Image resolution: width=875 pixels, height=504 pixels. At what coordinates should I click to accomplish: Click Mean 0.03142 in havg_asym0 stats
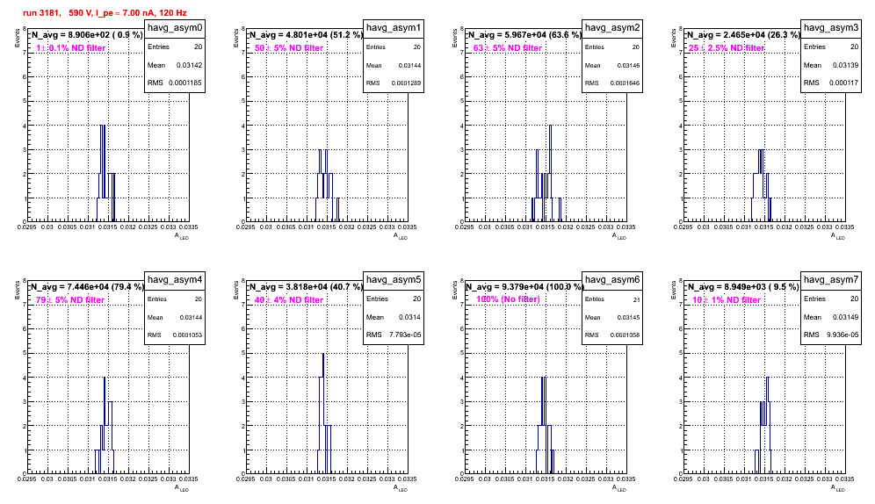175,65
